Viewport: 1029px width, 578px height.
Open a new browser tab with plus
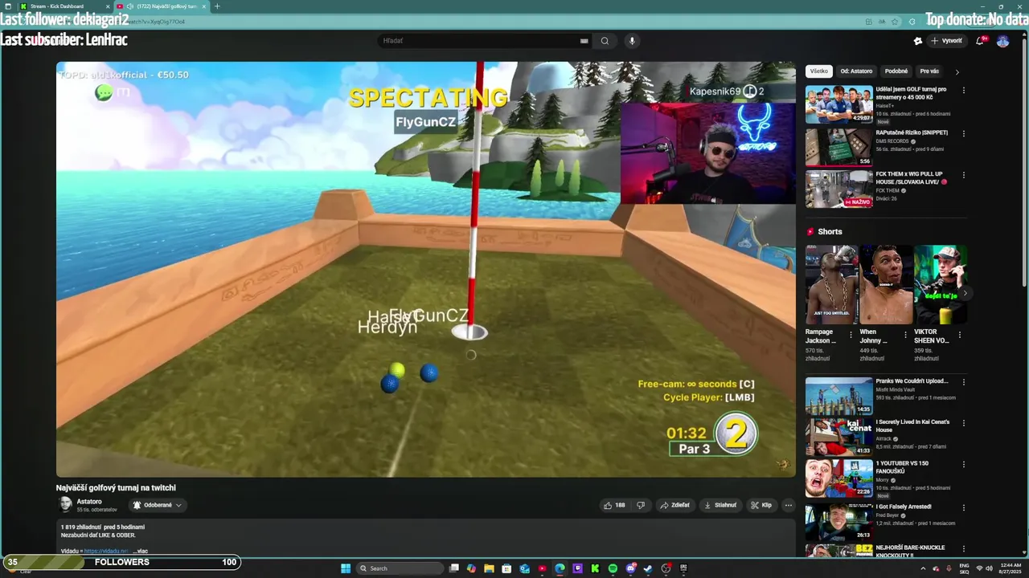tap(217, 6)
